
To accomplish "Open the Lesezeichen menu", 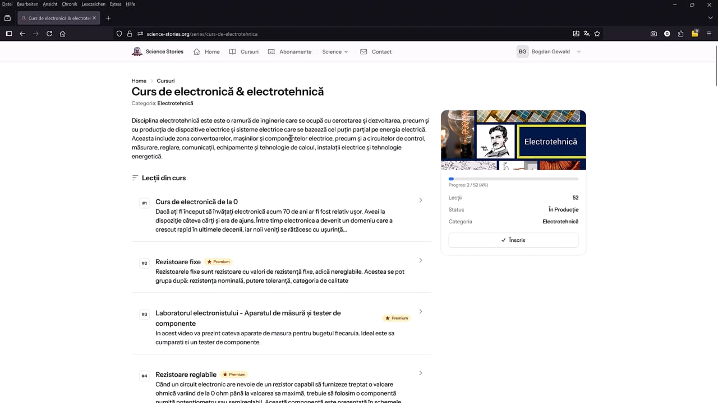I will (93, 4).
